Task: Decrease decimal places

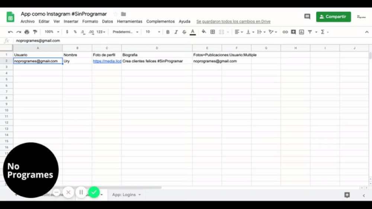Action: [x=83, y=32]
